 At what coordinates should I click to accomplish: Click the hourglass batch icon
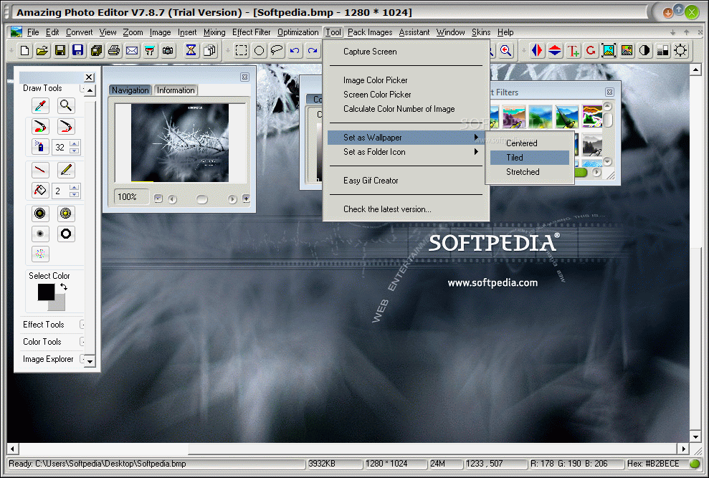pyautogui.click(x=191, y=51)
